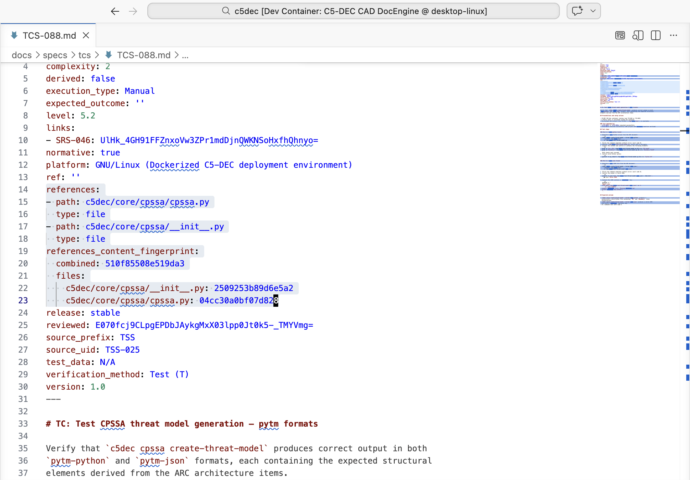Open the preview to the side
This screenshot has width=690, height=480.
(638, 35)
